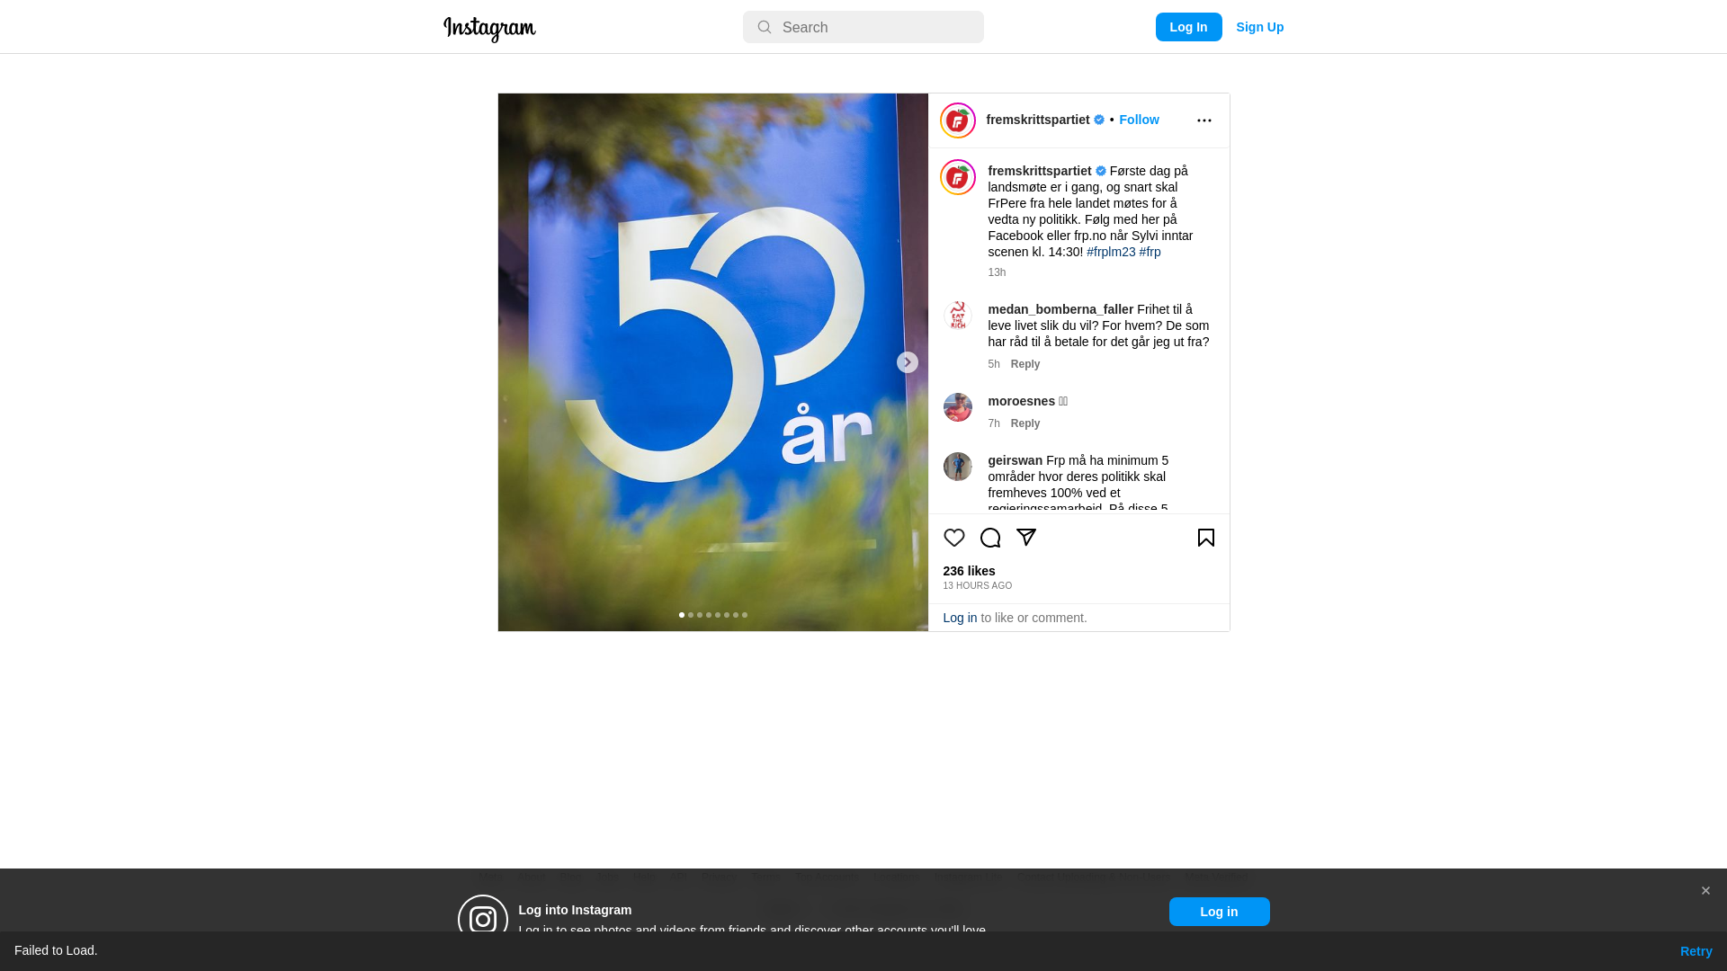Viewport: 1727px width, 971px height.
Task: View who liked via 236 likes
Action: click(x=969, y=571)
